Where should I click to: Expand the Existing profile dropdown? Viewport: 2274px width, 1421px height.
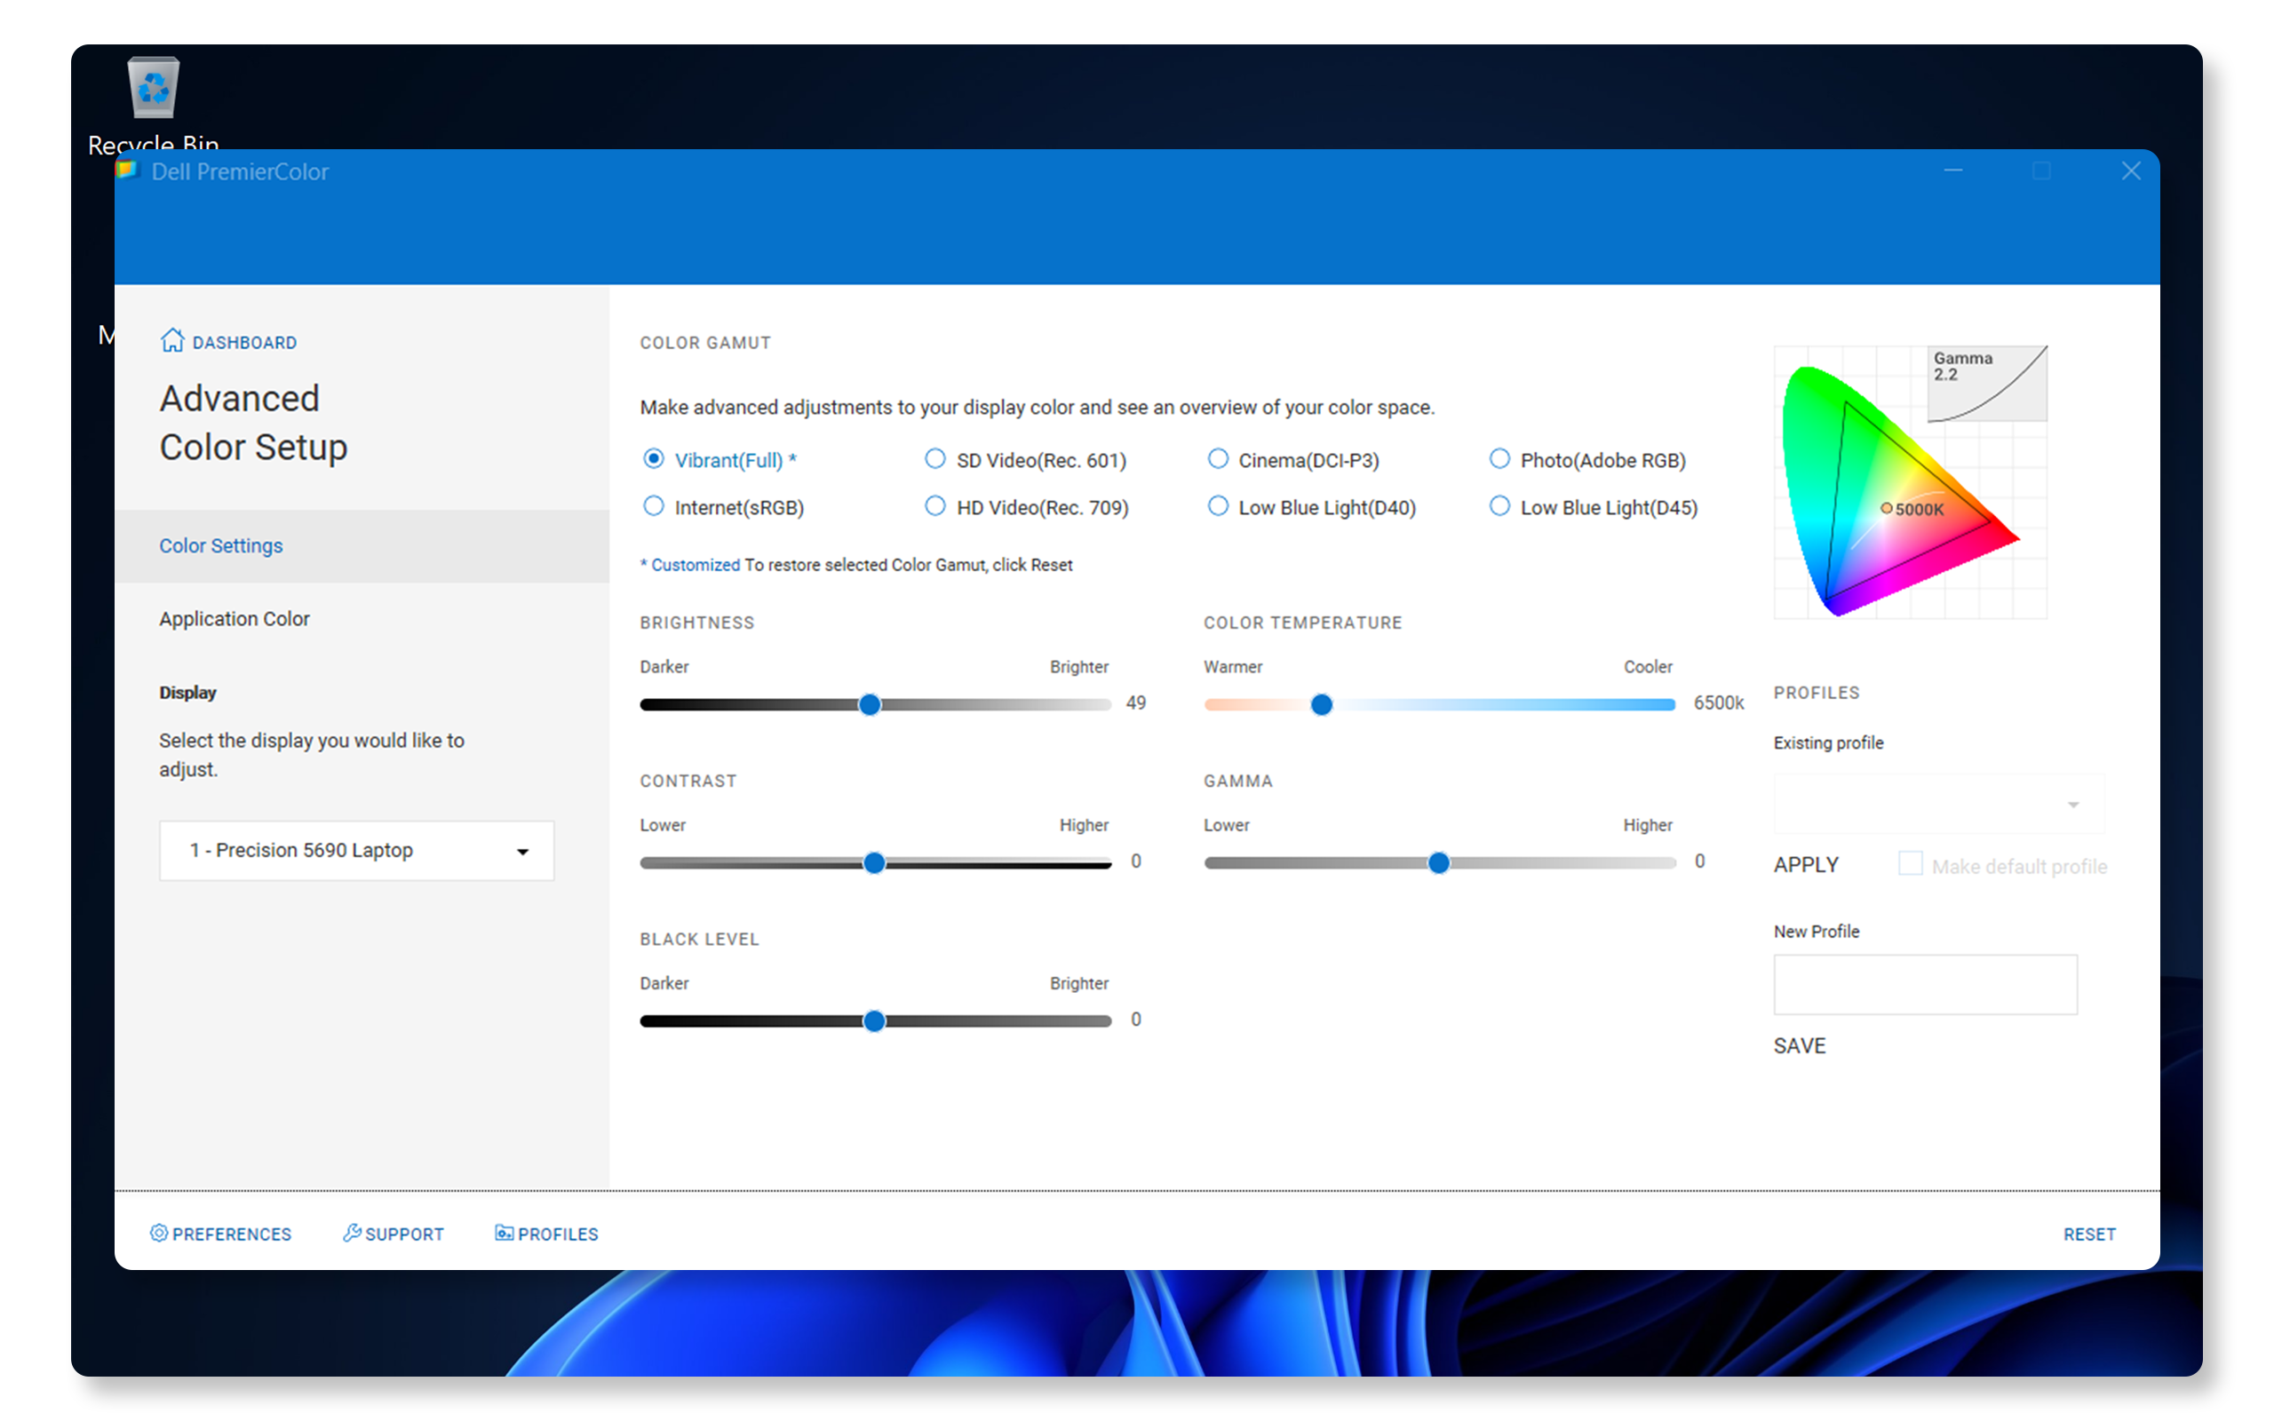1939,805
